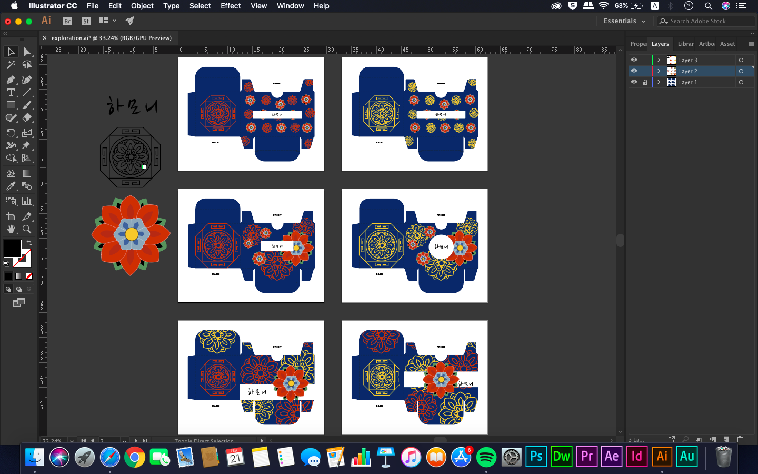Activate the Type tool
This screenshot has height=474, width=758.
coord(11,93)
